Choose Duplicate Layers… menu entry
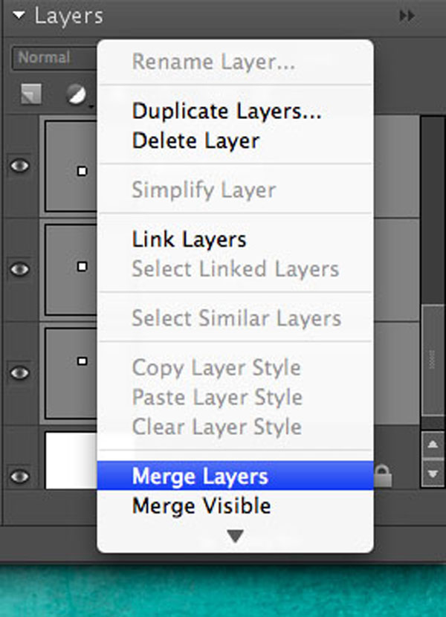 (x=227, y=111)
